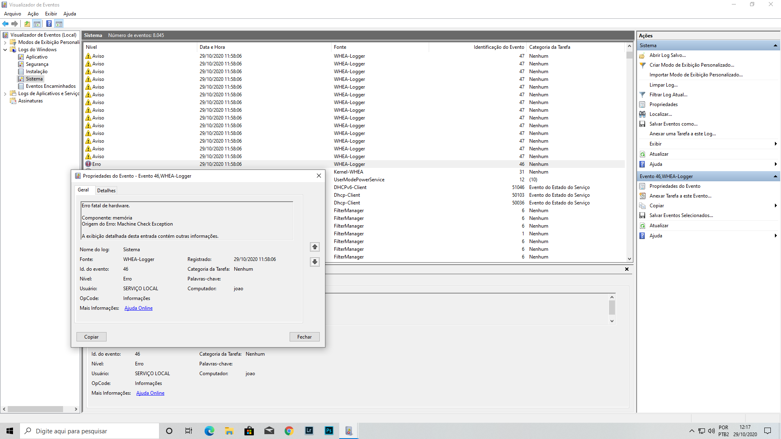Viewport: 781px width, 439px height.
Task: Open the Ação menu
Action: coord(33,14)
